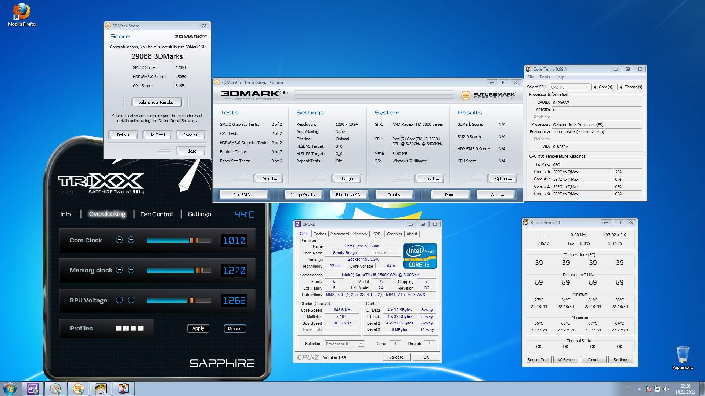The width and height of the screenshot is (705, 396).
Task: Open the gauge-icon taskbar application
Action: [55, 389]
